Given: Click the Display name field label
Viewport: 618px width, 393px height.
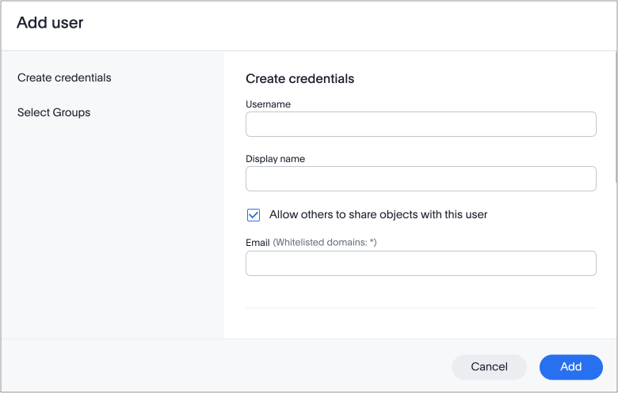Looking at the screenshot, I should point(275,159).
